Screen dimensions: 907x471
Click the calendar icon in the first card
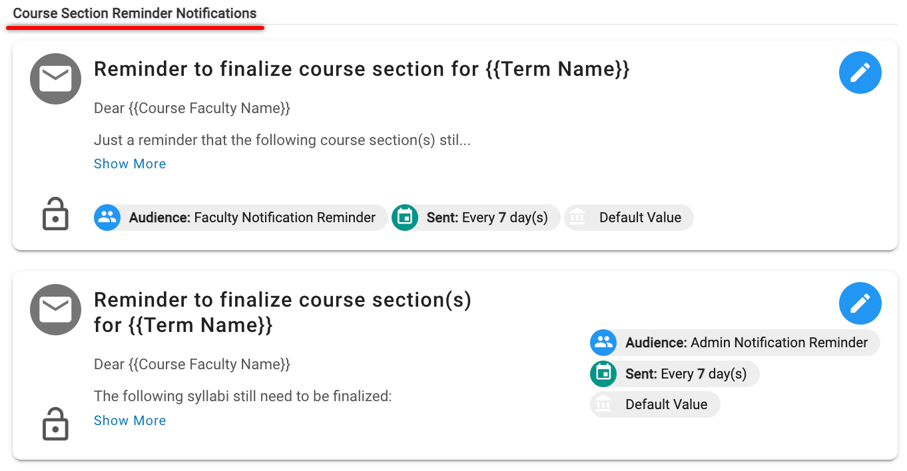point(404,218)
